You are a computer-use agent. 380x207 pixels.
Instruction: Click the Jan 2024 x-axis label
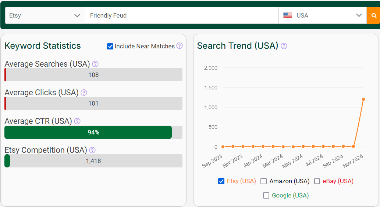pyautogui.click(x=253, y=161)
